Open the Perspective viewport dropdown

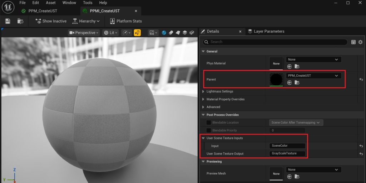[x=84, y=33]
